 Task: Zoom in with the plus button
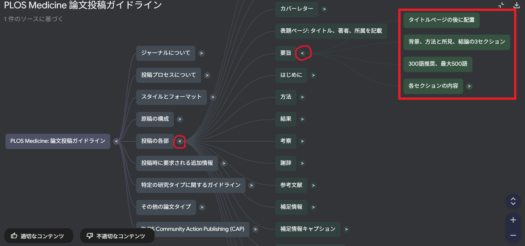pyautogui.click(x=513, y=220)
